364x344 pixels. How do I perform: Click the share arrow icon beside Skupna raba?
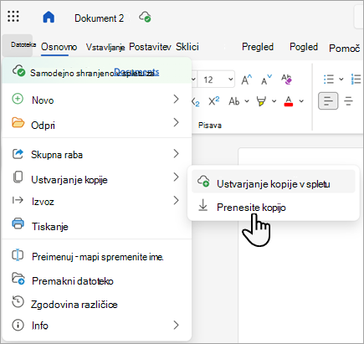18,154
